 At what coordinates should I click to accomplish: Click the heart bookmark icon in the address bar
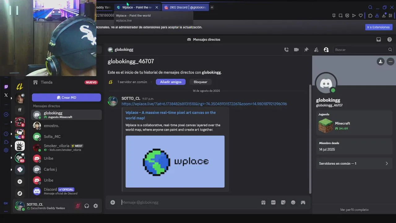[x=361, y=15]
